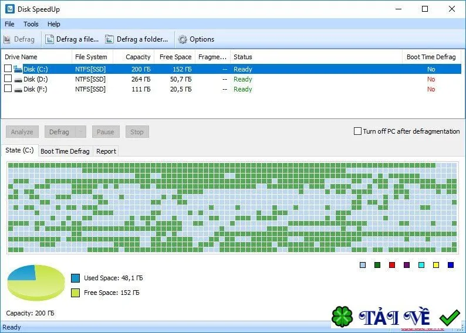Viewport: 466px width, 333px height.
Task: Click the cyan legend swatch
Action: [x=421, y=265]
